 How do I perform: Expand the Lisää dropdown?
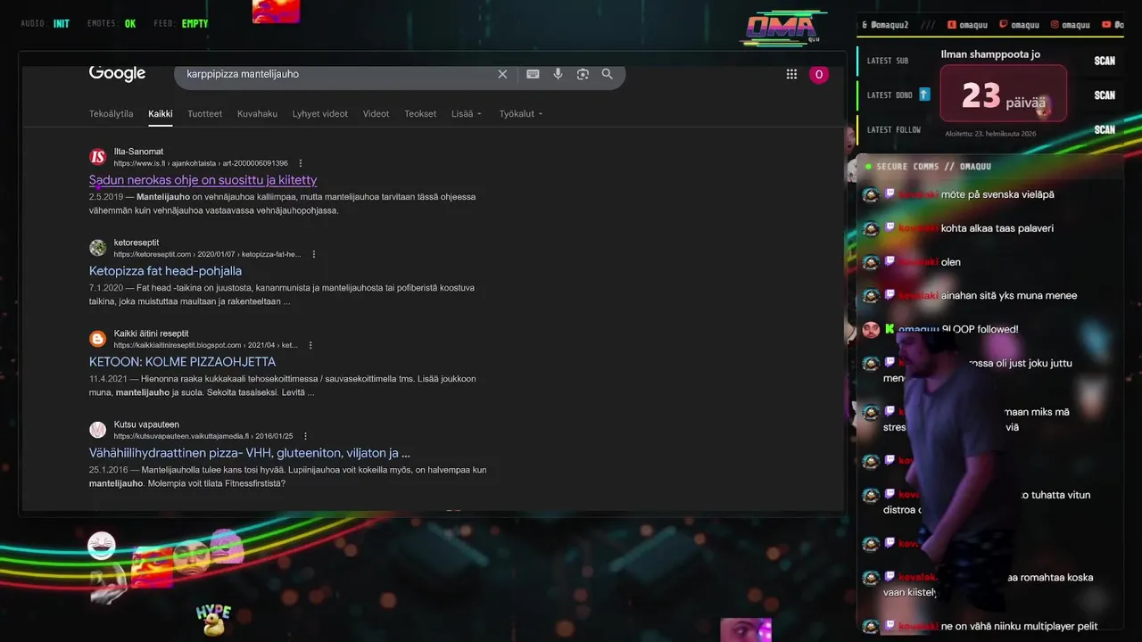click(x=467, y=114)
